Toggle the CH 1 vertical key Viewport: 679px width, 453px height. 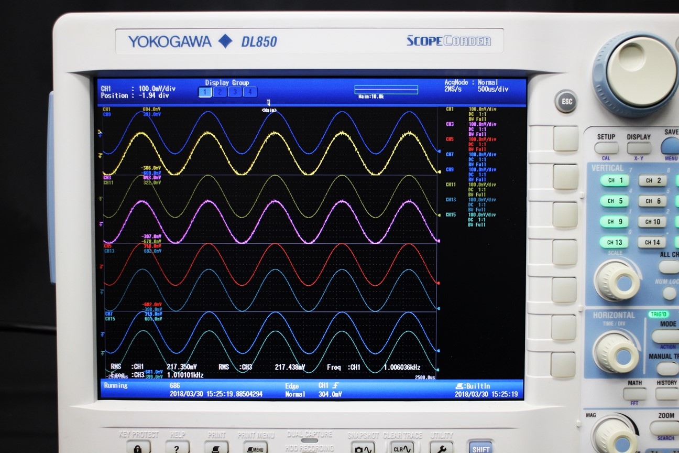[x=615, y=180]
